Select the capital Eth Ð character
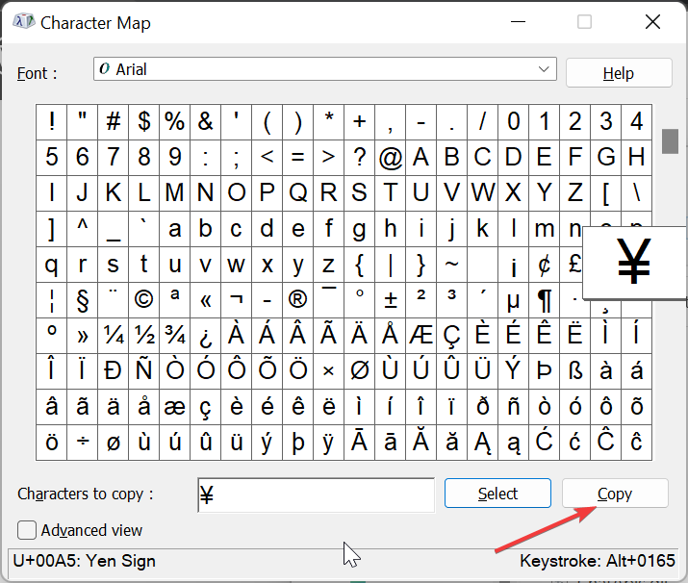This screenshot has height=583, width=688. tap(114, 371)
